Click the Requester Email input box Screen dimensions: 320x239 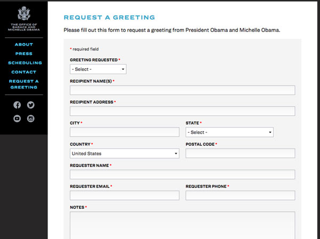(124, 195)
